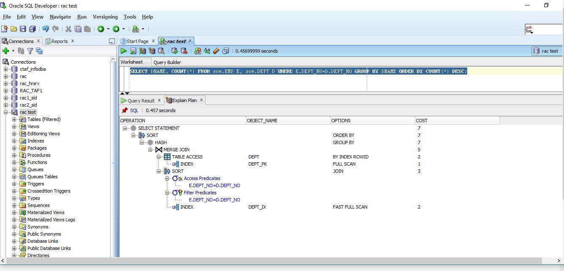Image resolution: width=564 pixels, height=271 pixels.
Task: Click the Schema Browser icon in Connections
Action: 39,51
